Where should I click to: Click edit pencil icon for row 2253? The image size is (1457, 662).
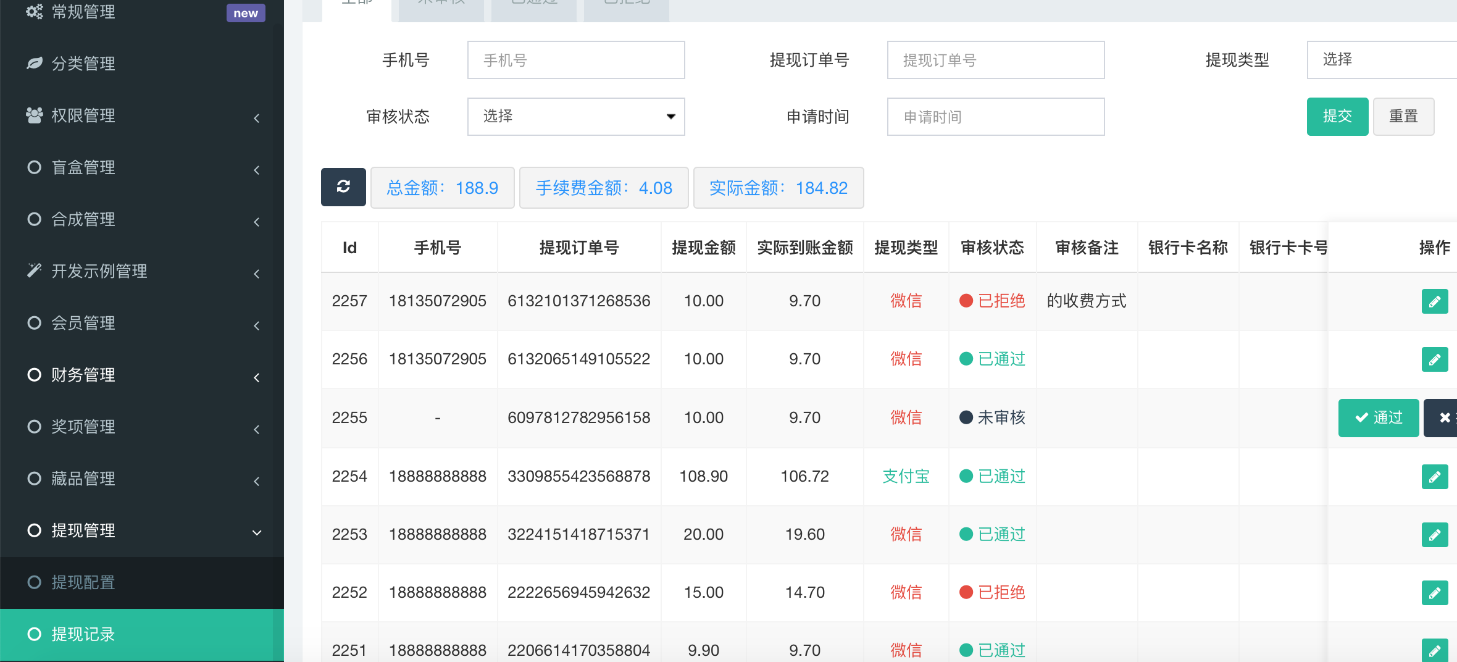click(x=1434, y=535)
